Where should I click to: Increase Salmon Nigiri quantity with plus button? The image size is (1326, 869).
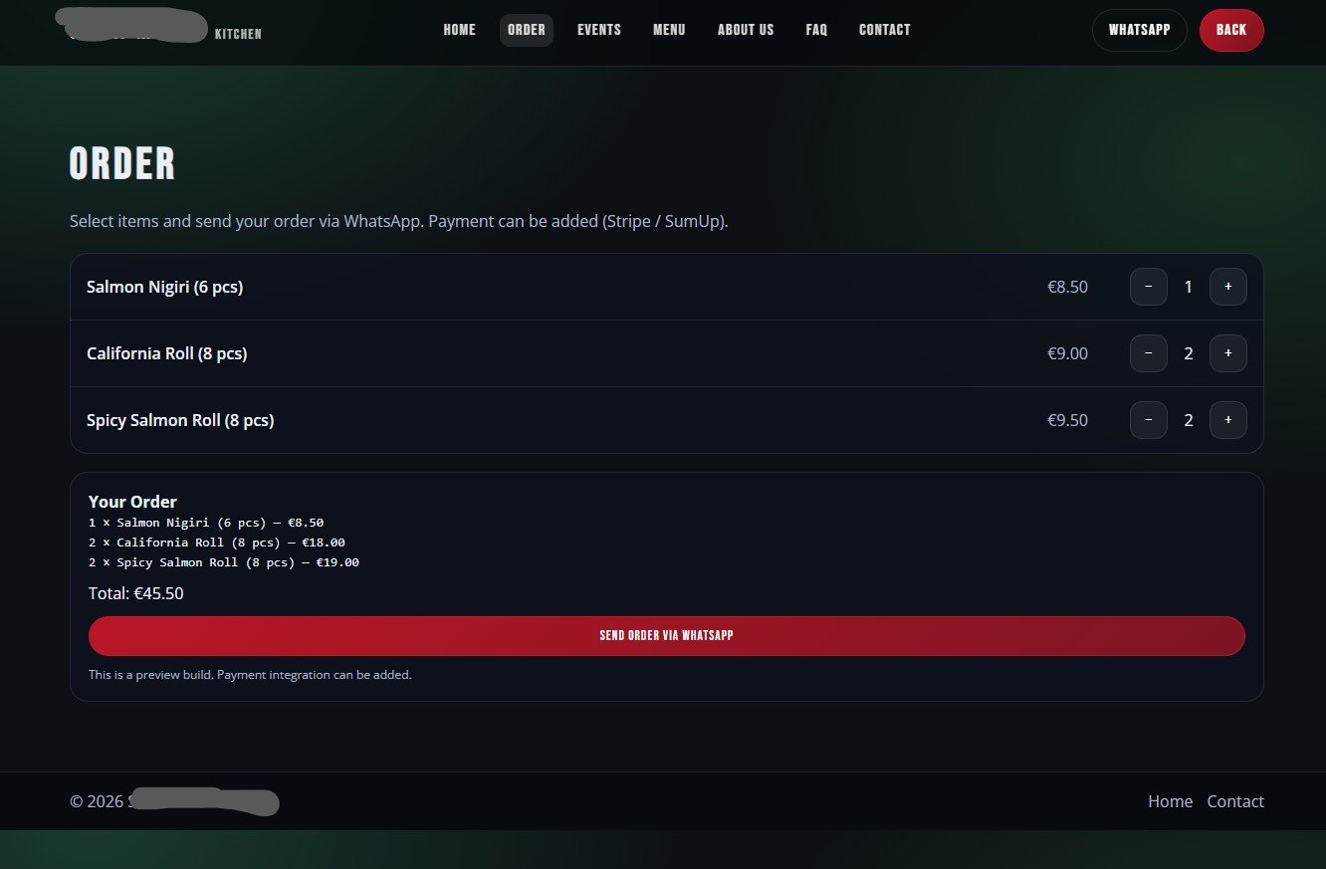[1227, 286]
